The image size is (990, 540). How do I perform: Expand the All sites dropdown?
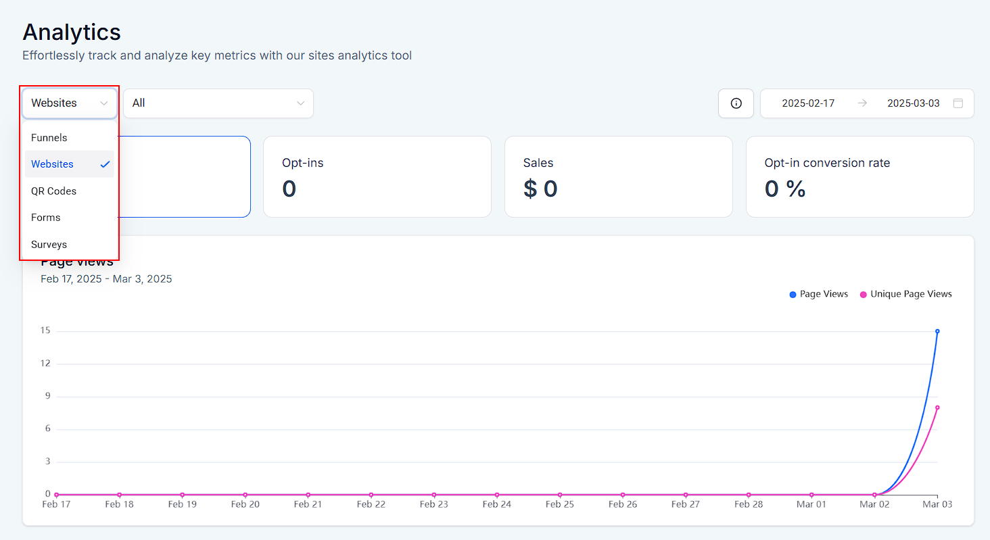(x=218, y=103)
